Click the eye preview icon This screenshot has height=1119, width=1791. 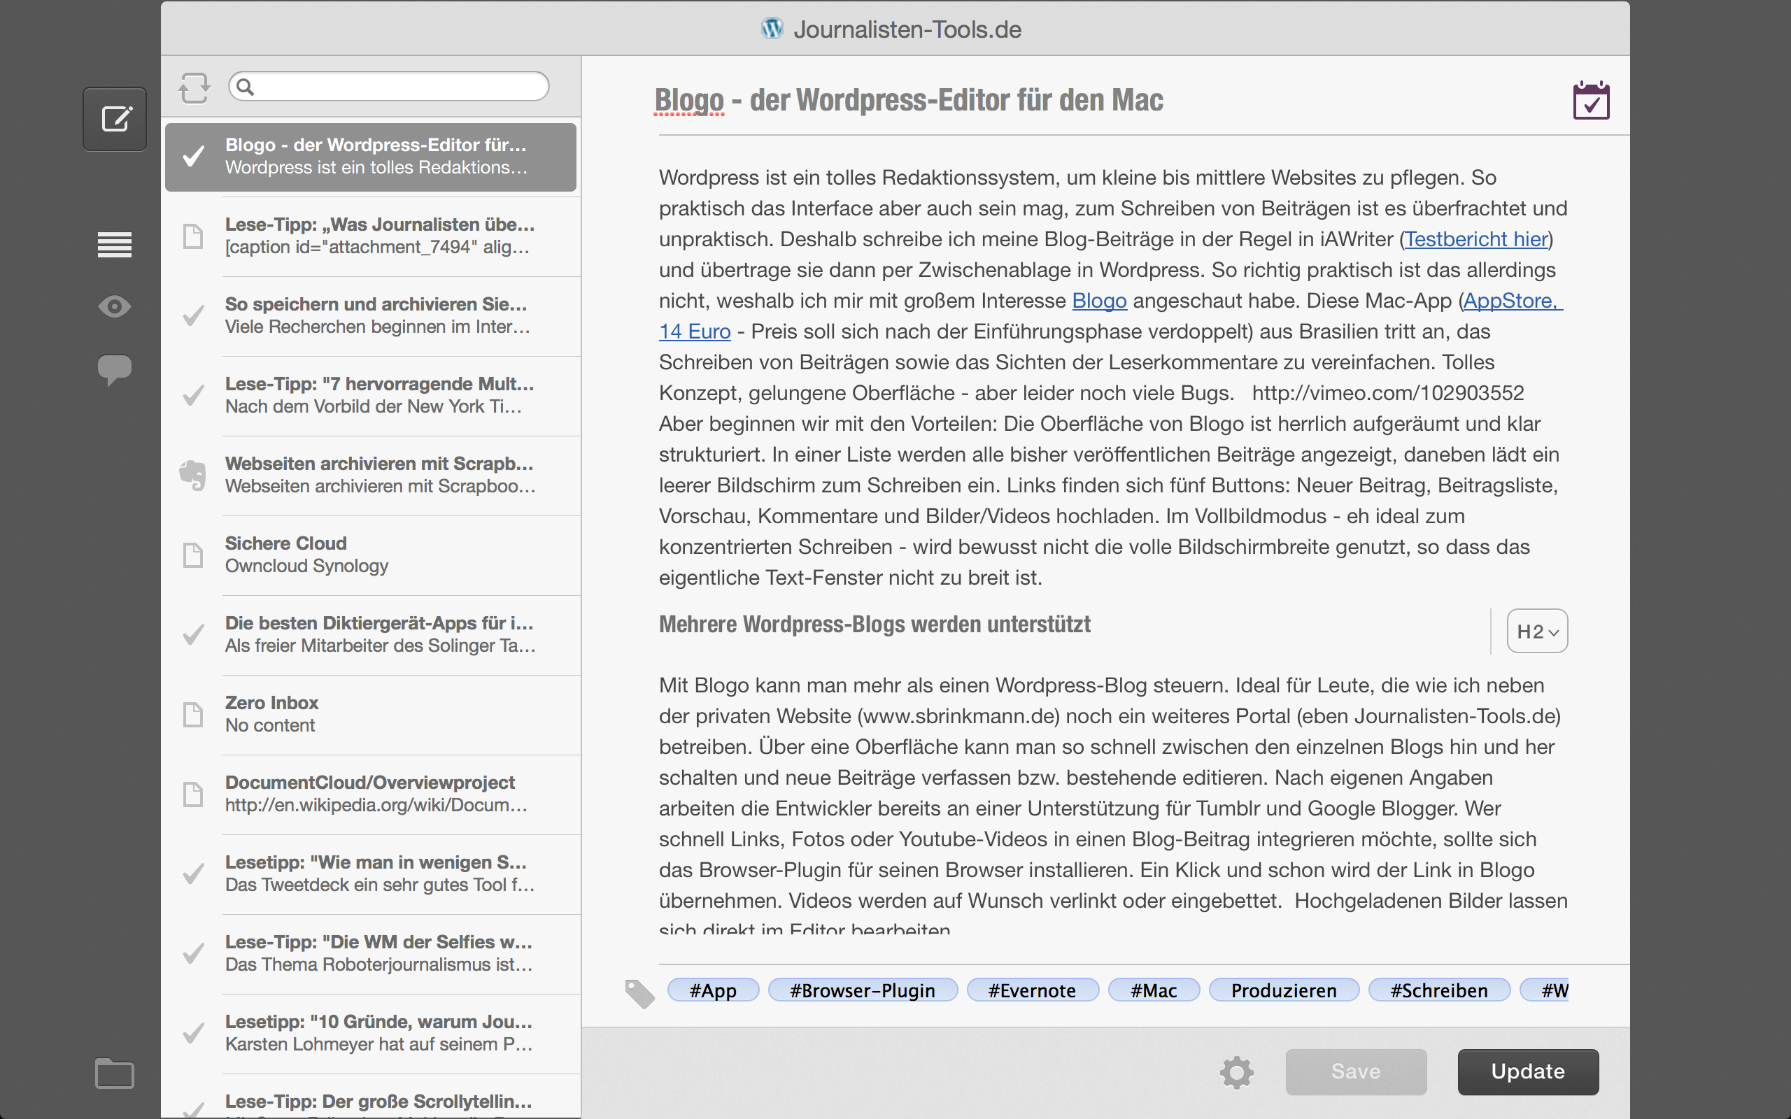pyautogui.click(x=115, y=306)
